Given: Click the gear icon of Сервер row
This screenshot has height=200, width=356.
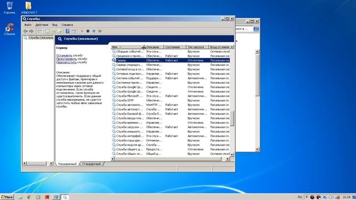Looking at the screenshot, I should (x=113, y=61).
